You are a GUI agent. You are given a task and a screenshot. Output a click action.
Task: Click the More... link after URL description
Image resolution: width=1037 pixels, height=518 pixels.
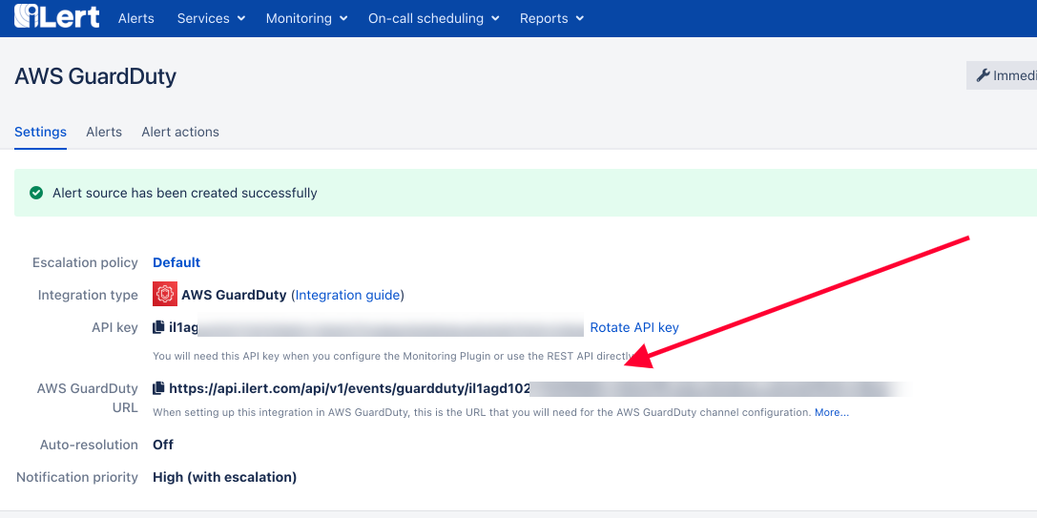[x=832, y=412]
